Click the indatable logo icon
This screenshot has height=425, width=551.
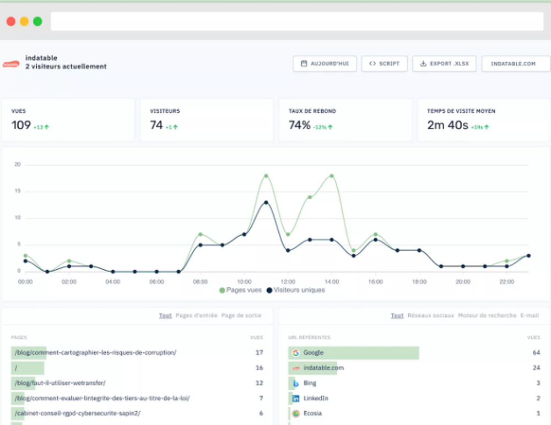11,64
